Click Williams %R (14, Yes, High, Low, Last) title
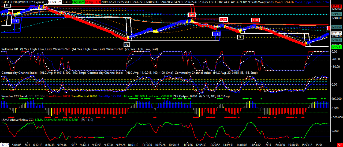Viewport: 343px width, 147px height. (79, 49)
